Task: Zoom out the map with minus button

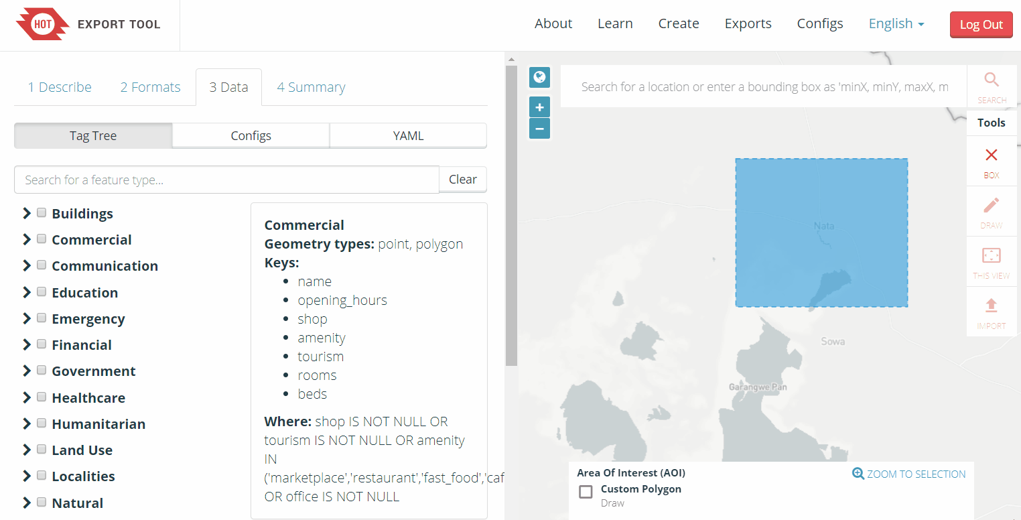Action: [x=539, y=129]
